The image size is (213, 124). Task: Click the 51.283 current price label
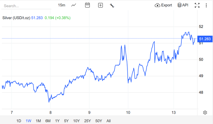point(205,39)
